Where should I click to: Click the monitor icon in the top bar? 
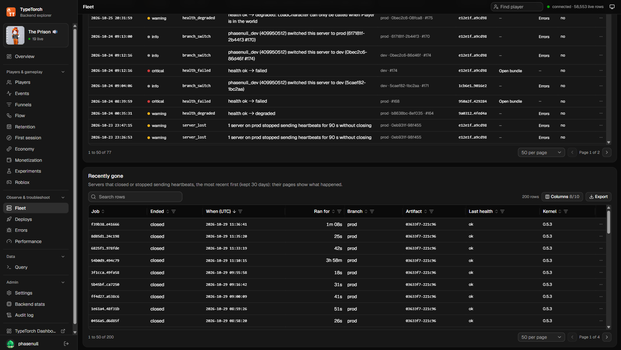[x=612, y=7]
